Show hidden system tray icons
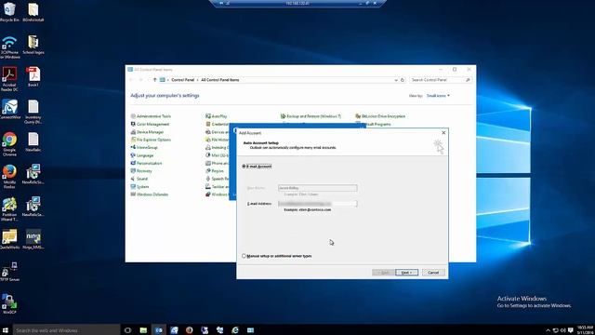This screenshot has width=595, height=335. [548, 330]
